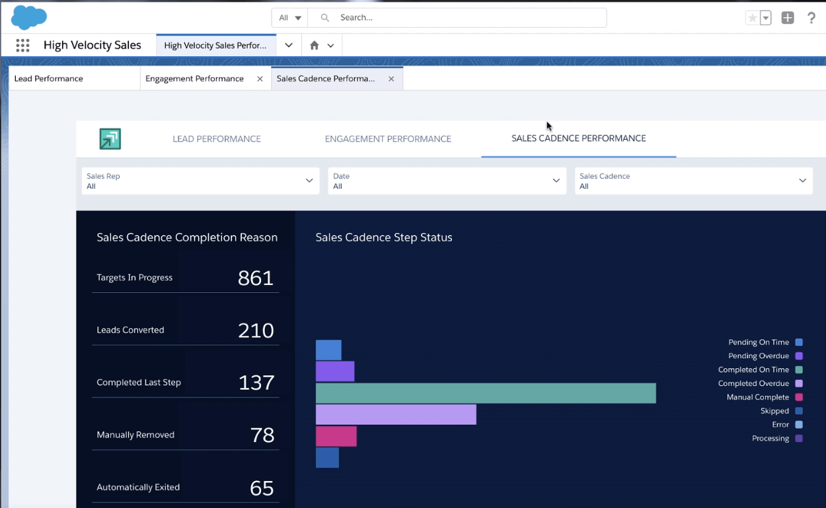
Task: Click the pink Manual Complete bar
Action: tap(336, 436)
